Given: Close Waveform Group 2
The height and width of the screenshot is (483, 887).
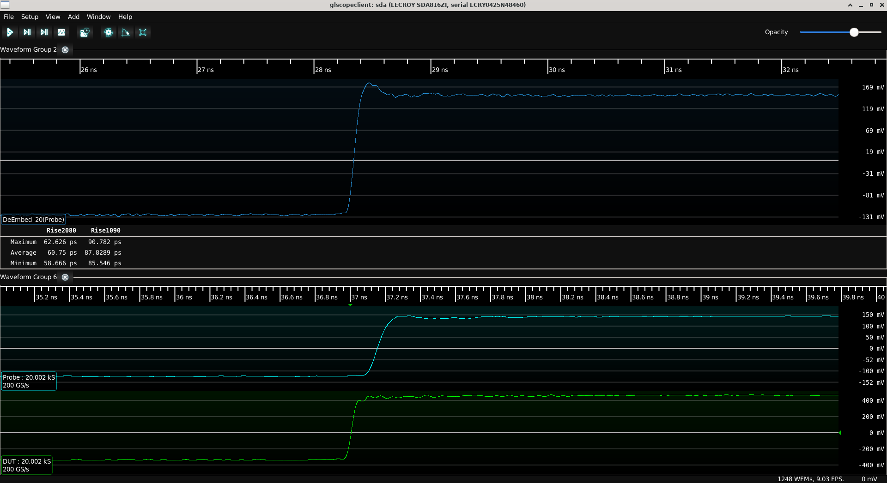Looking at the screenshot, I should 65,50.
